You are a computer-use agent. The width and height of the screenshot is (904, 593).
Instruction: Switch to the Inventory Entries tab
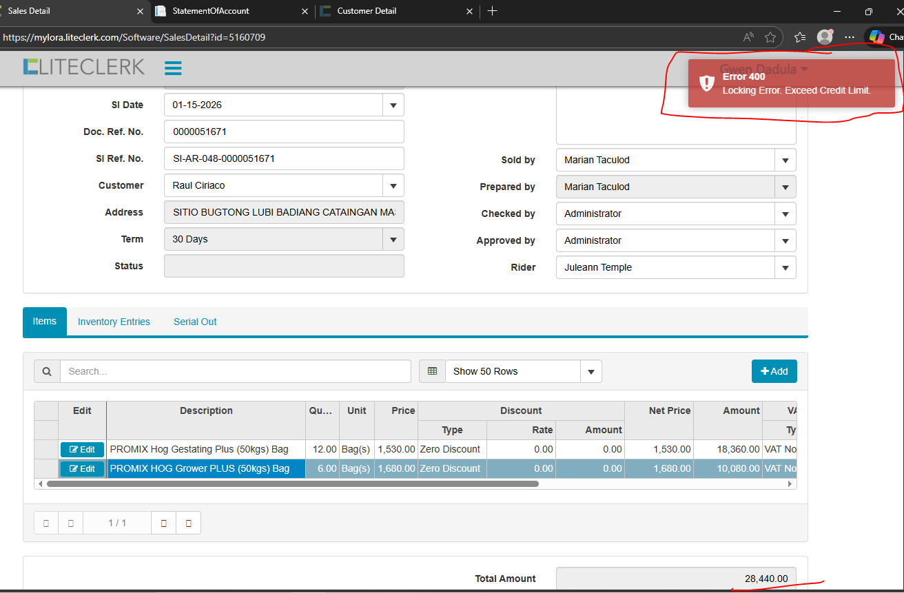[114, 322]
